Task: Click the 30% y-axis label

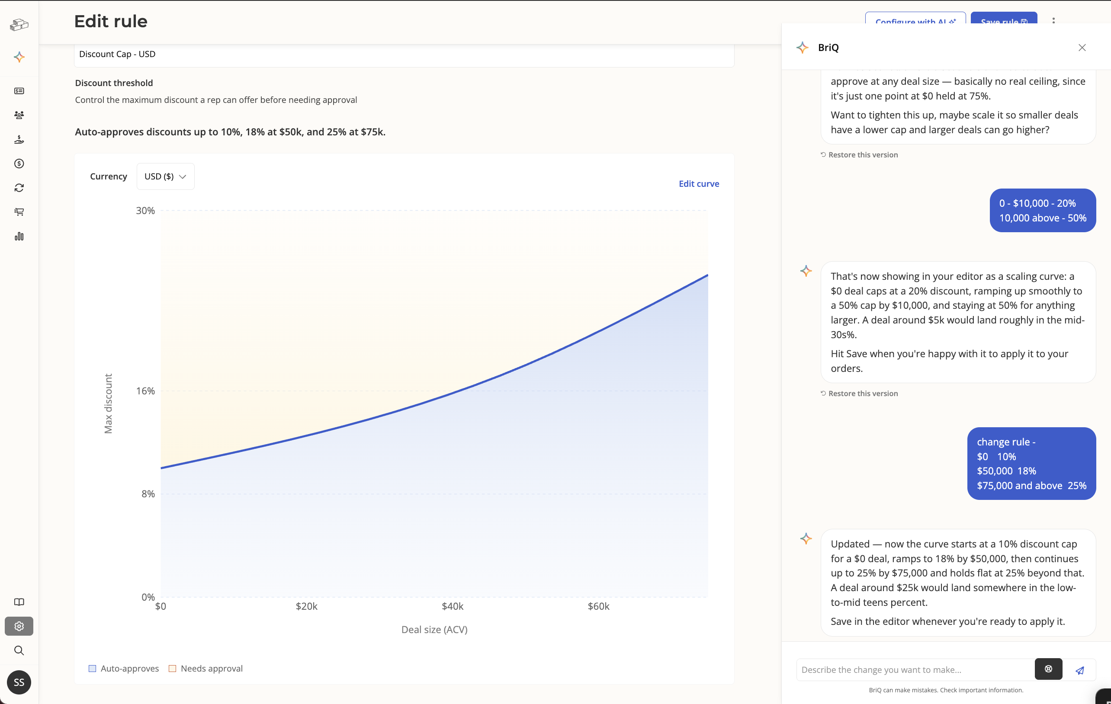Action: point(145,211)
